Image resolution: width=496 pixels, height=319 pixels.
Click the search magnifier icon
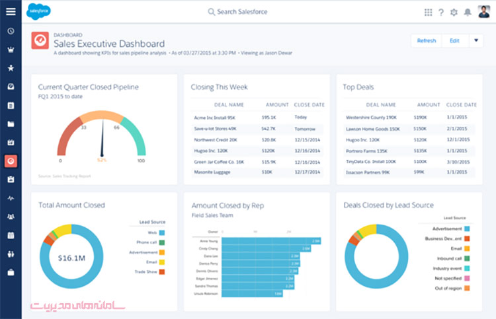211,12
